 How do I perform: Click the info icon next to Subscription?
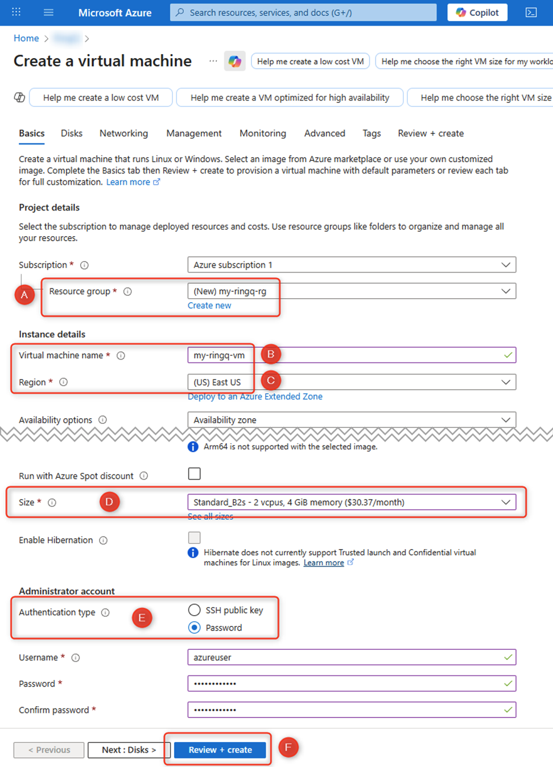coord(84,265)
